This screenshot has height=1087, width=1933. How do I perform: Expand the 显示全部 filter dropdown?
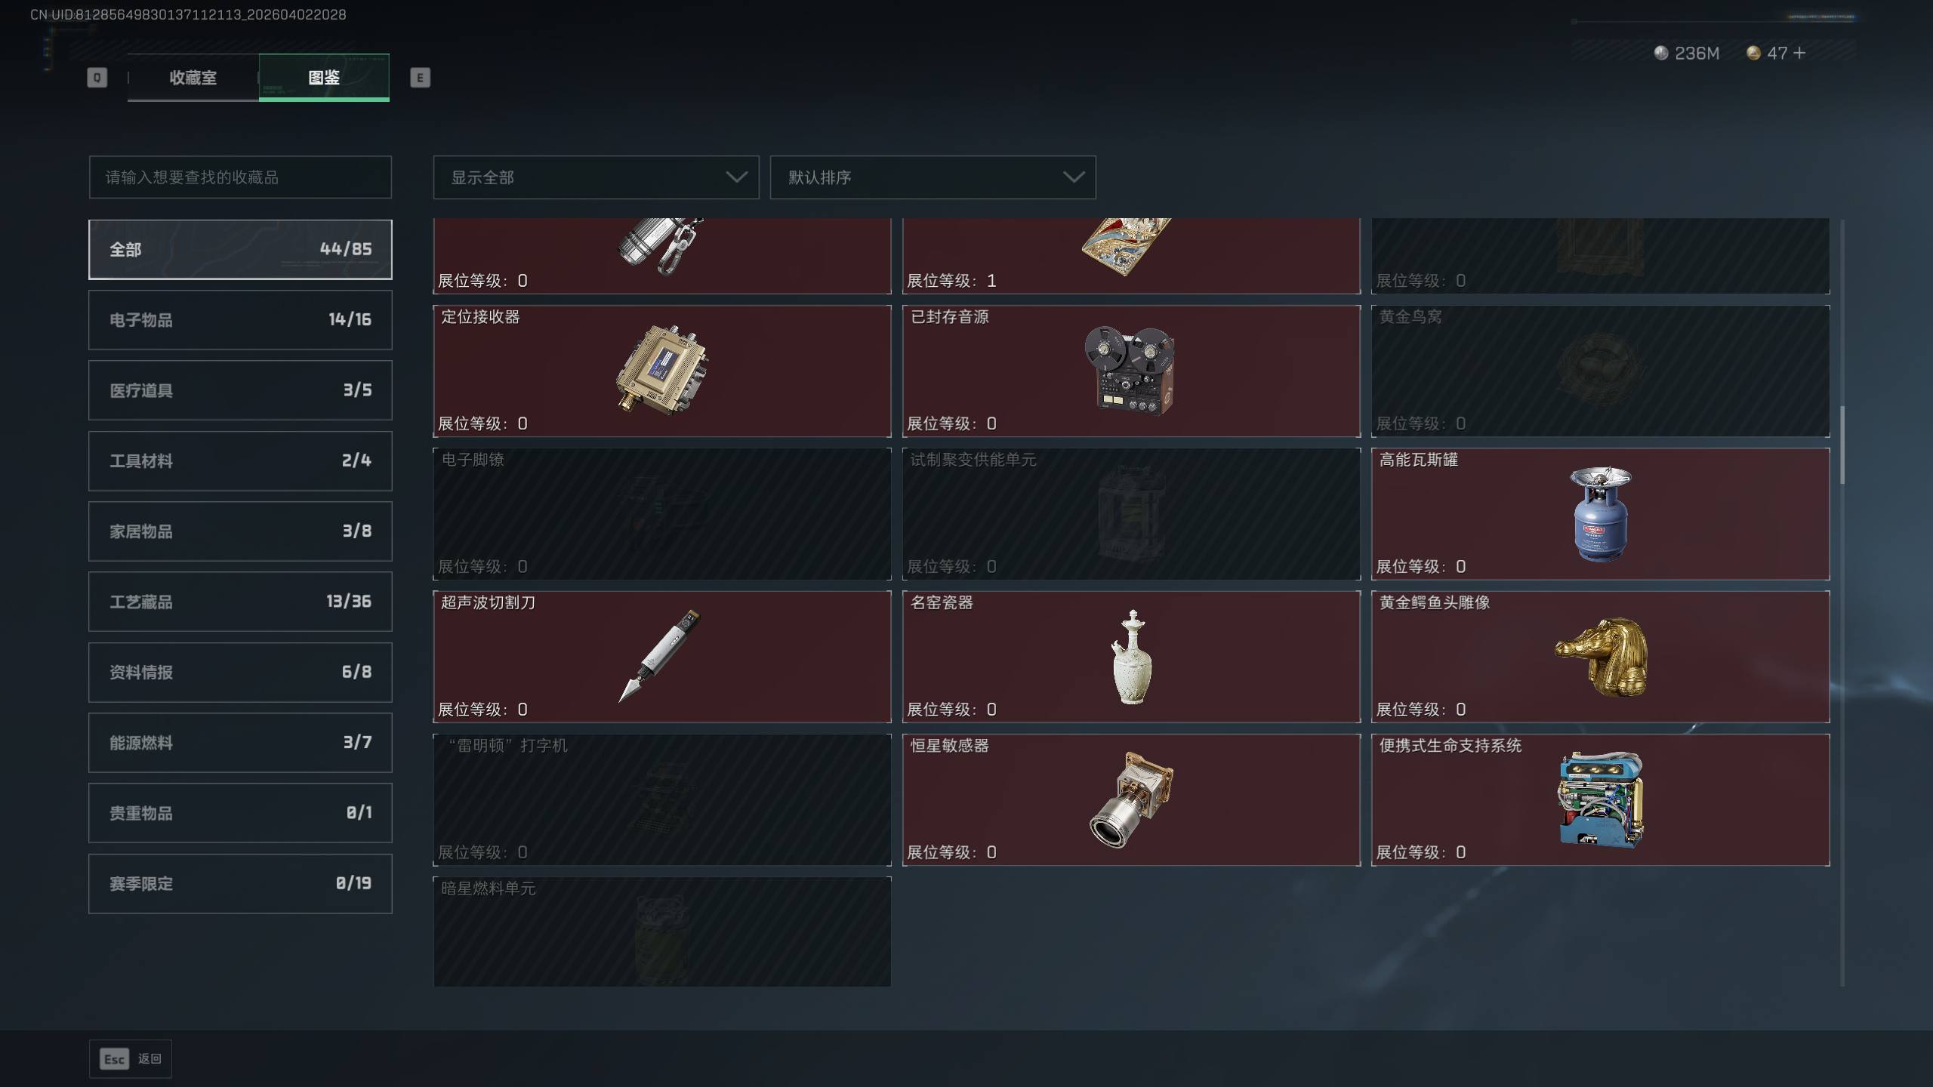pyautogui.click(x=596, y=177)
